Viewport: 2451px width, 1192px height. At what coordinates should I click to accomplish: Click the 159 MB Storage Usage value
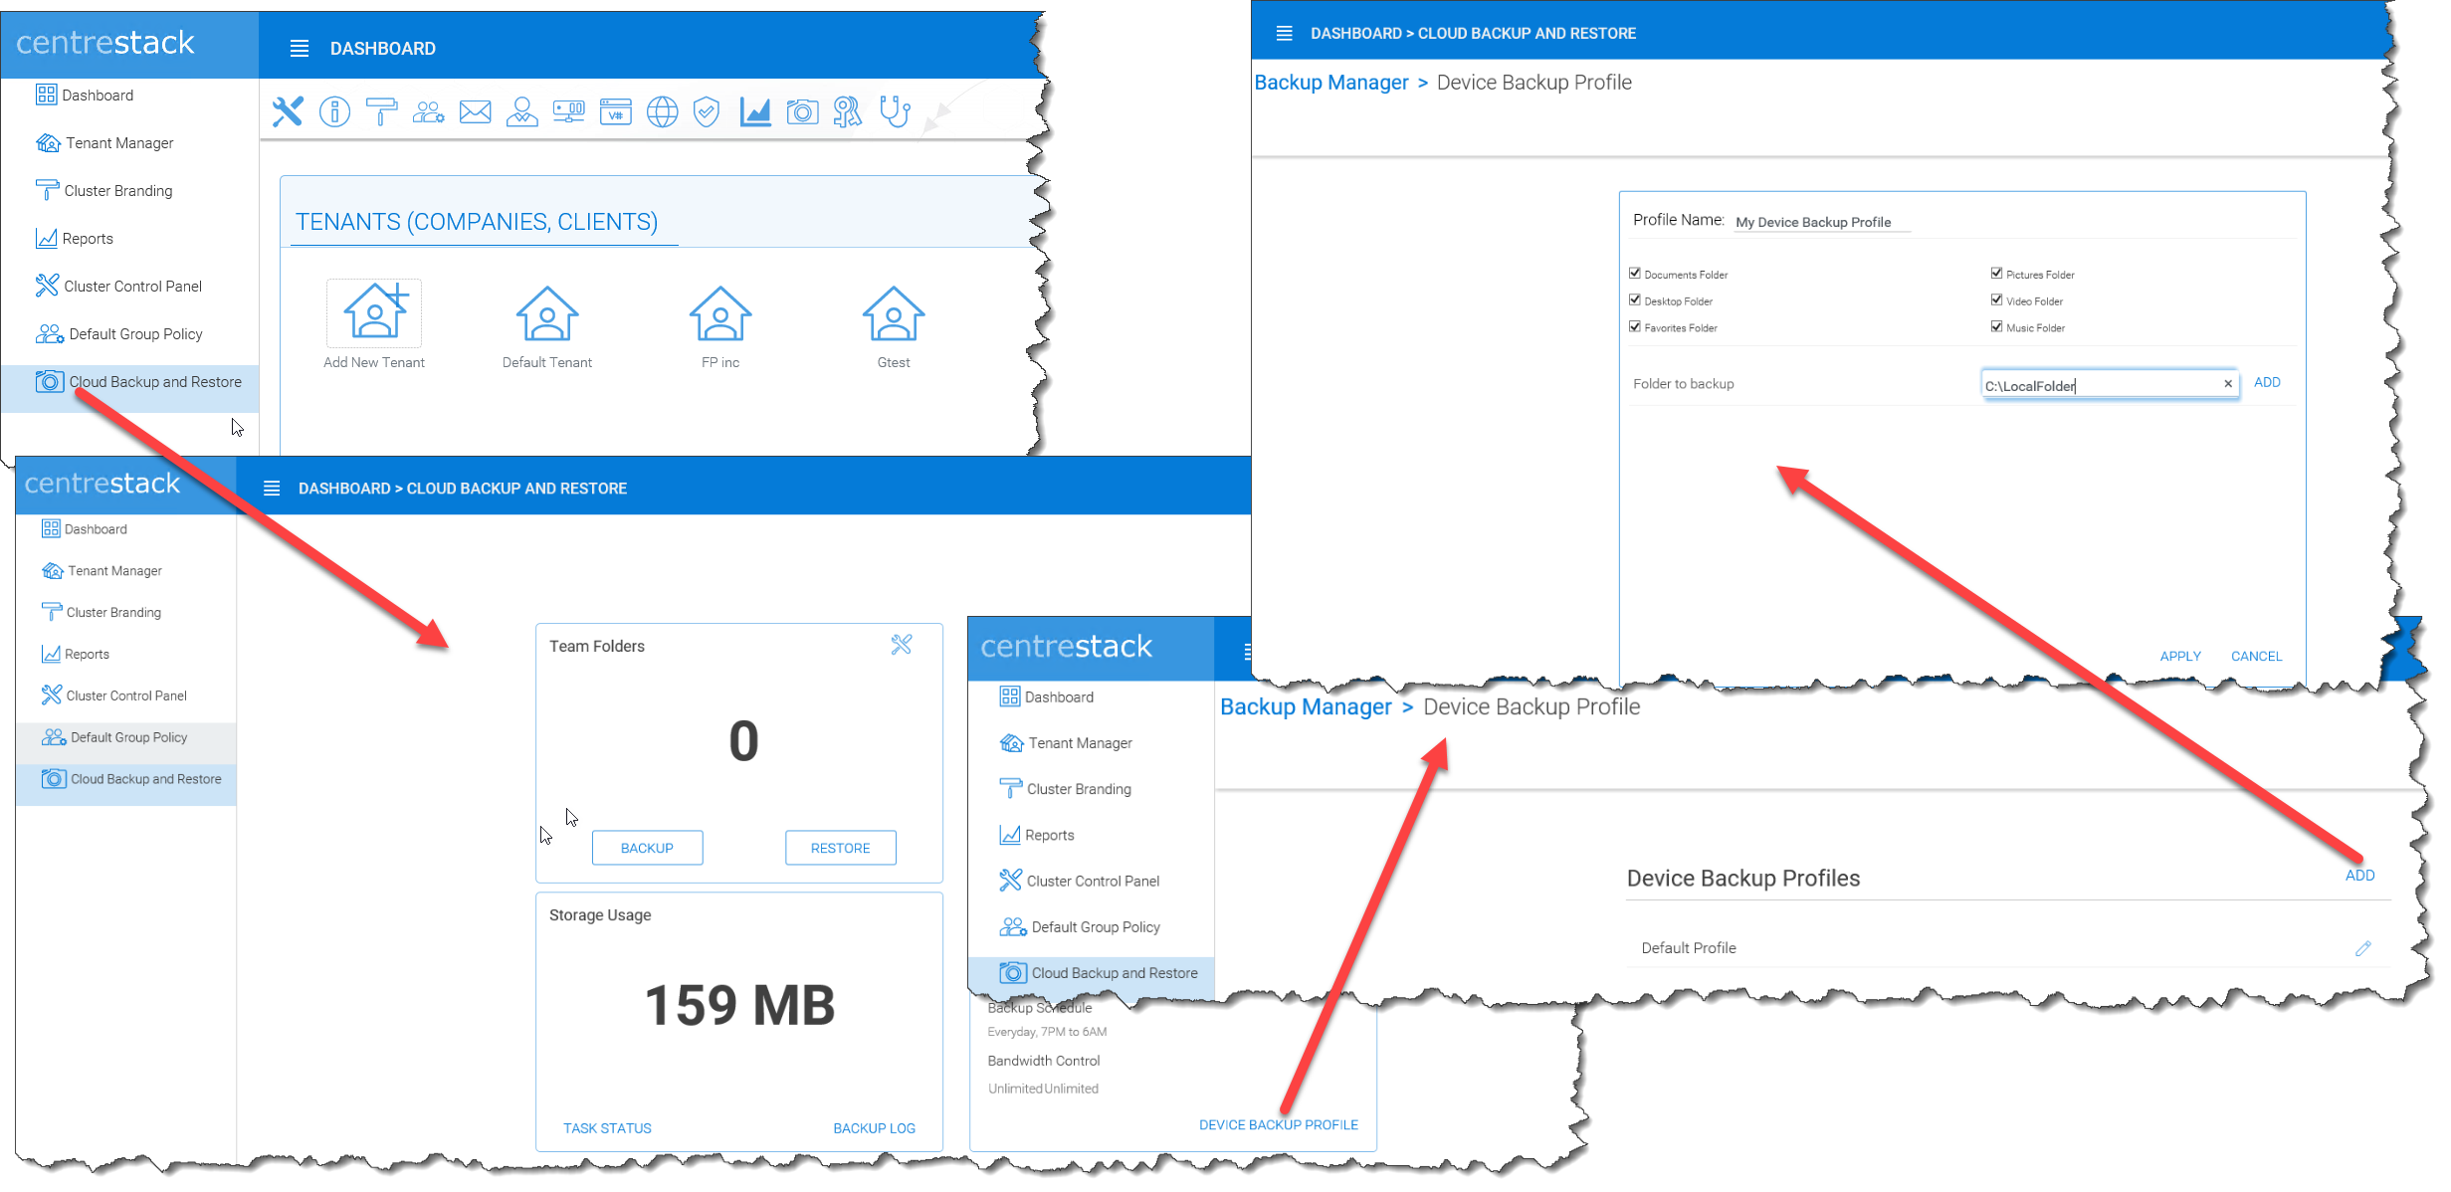(x=739, y=1005)
